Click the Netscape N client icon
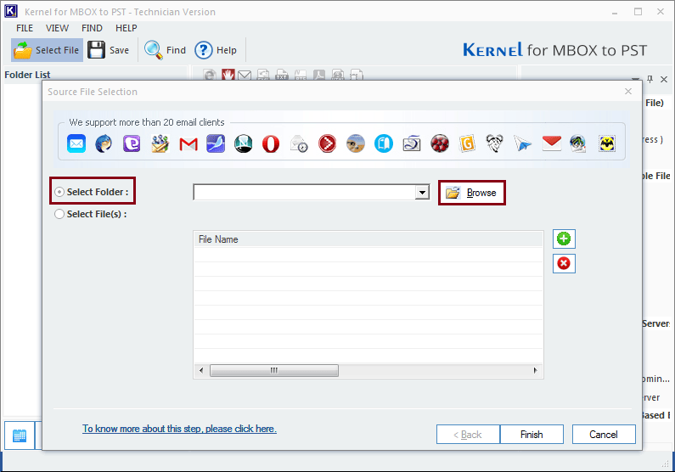The image size is (675, 472). click(243, 143)
